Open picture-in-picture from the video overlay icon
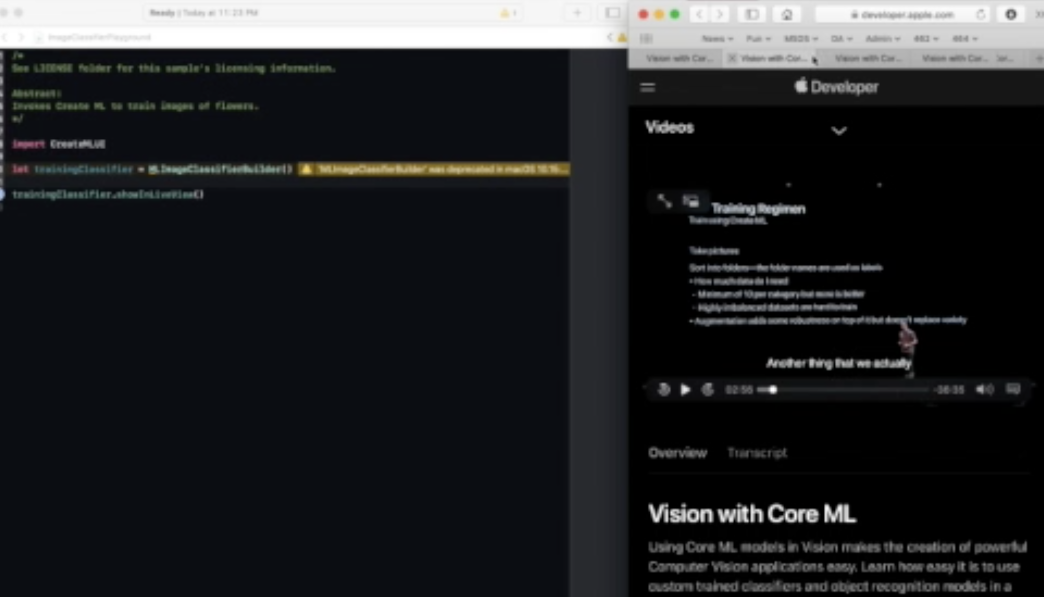 click(692, 201)
